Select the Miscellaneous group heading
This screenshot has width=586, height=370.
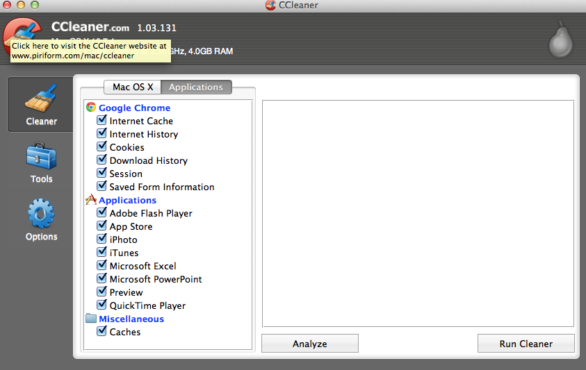pyautogui.click(x=131, y=319)
